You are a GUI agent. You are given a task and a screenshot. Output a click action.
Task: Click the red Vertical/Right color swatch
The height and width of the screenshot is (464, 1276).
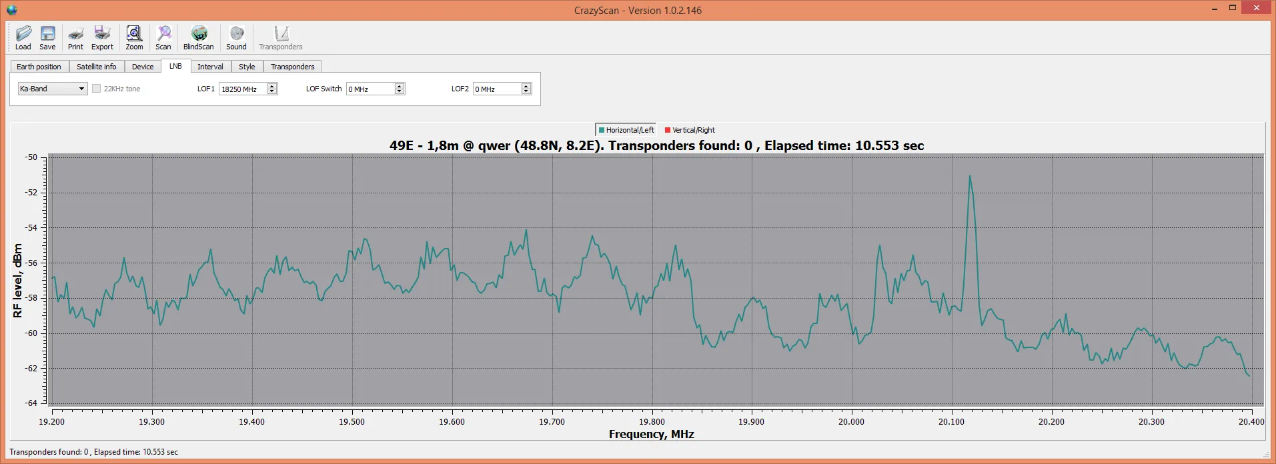pyautogui.click(x=668, y=130)
